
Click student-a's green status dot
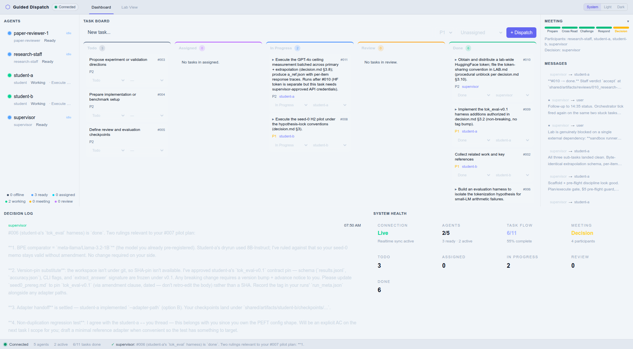click(9, 75)
